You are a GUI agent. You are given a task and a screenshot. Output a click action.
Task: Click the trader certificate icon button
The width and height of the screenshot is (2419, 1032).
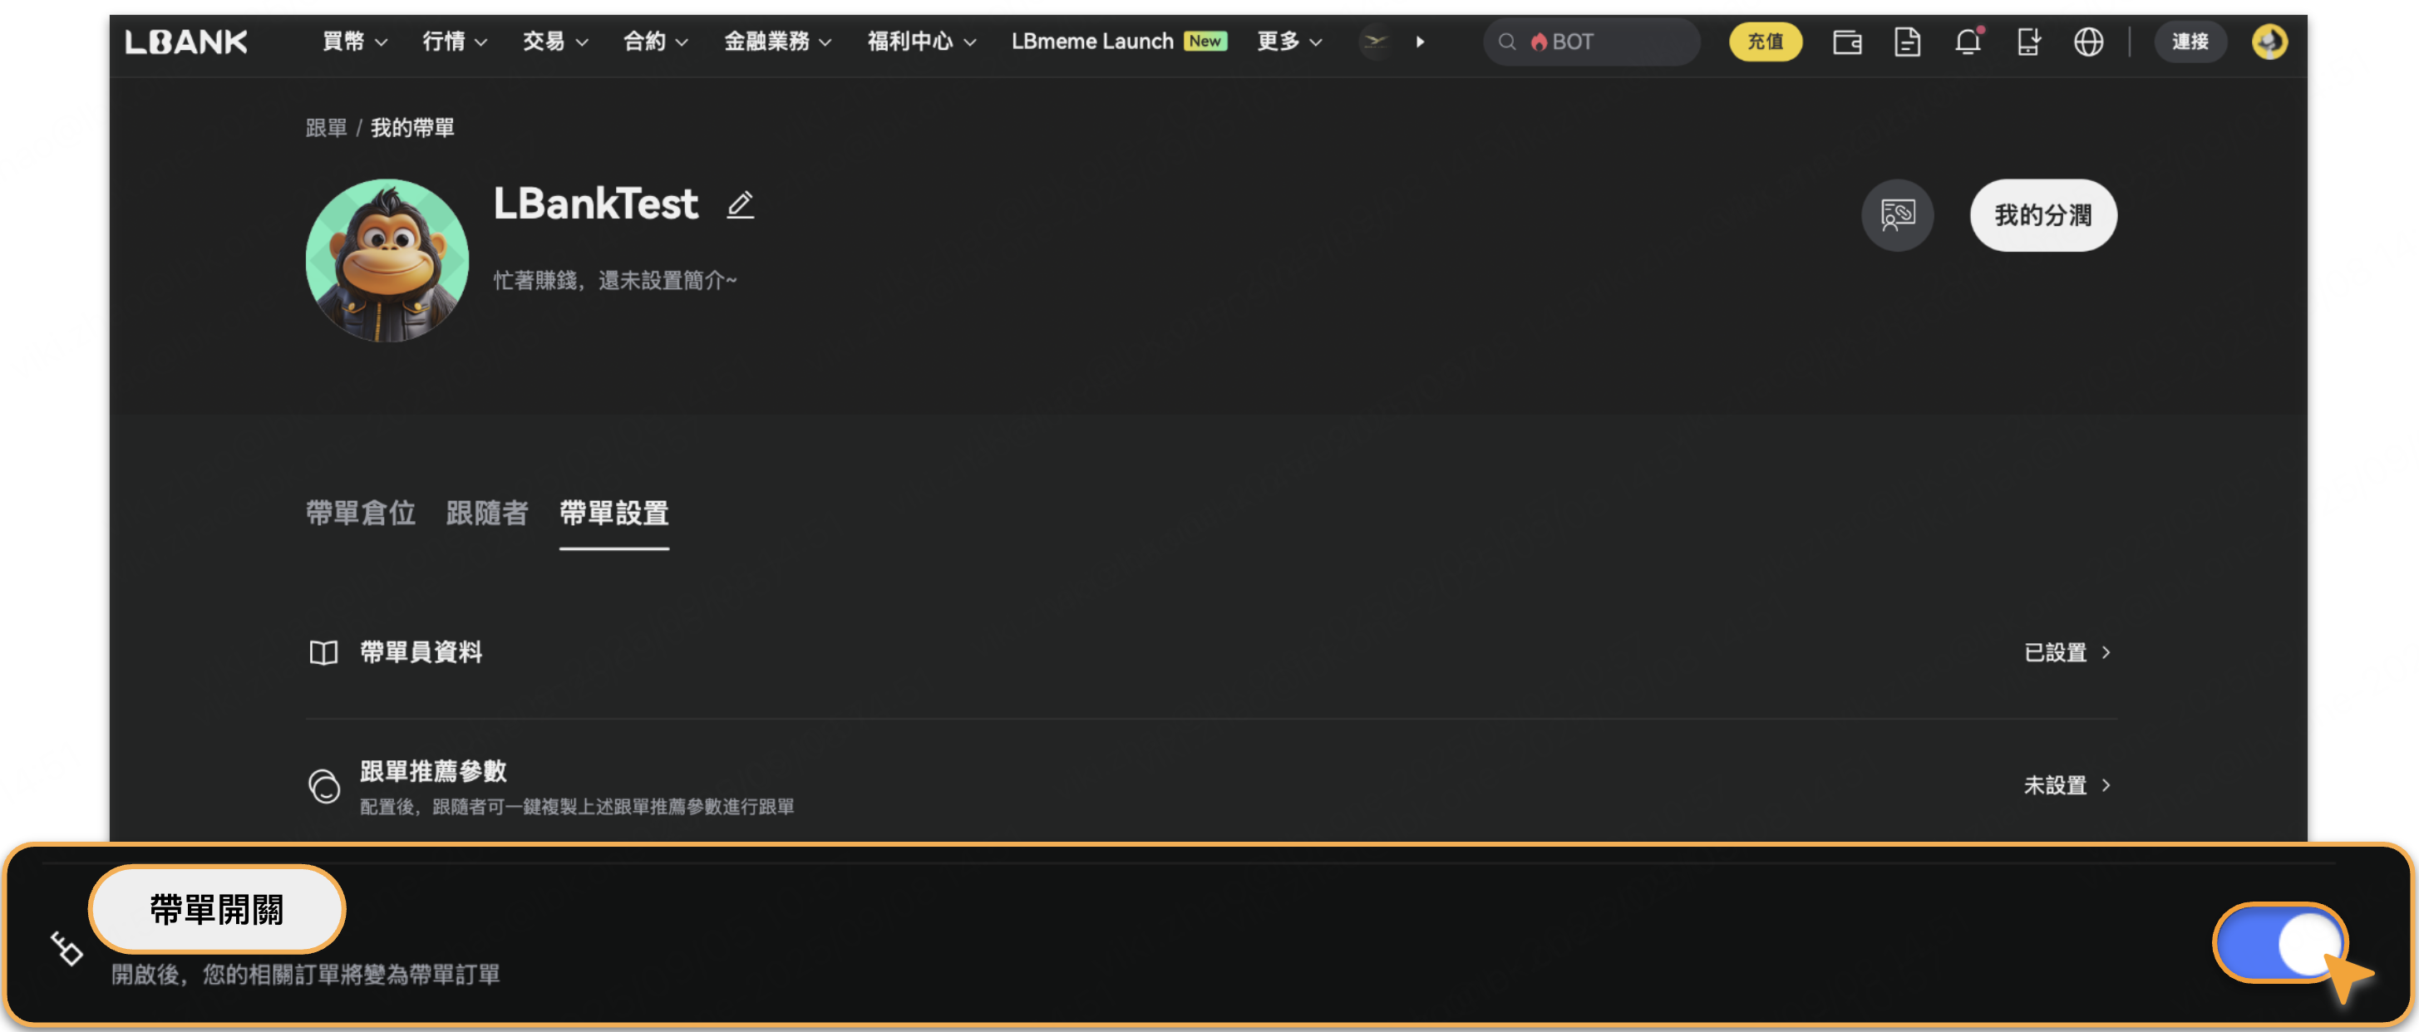tap(1897, 215)
